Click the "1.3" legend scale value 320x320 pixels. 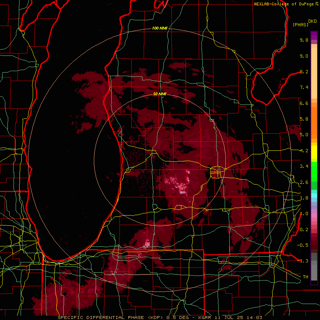pyautogui.click(x=304, y=261)
